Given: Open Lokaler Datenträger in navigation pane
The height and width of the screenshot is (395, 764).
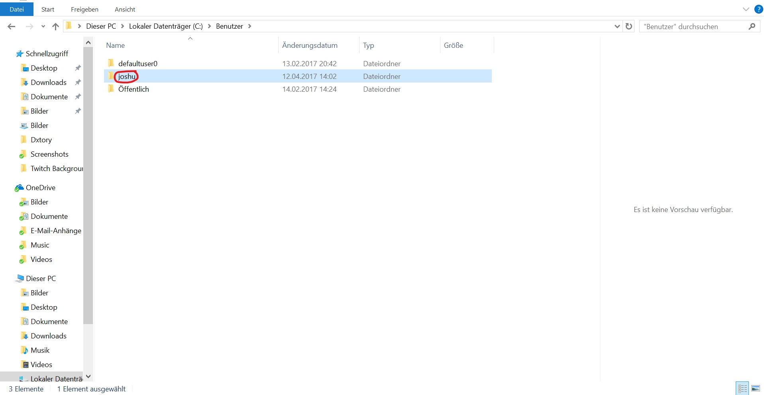Looking at the screenshot, I should (x=57, y=378).
